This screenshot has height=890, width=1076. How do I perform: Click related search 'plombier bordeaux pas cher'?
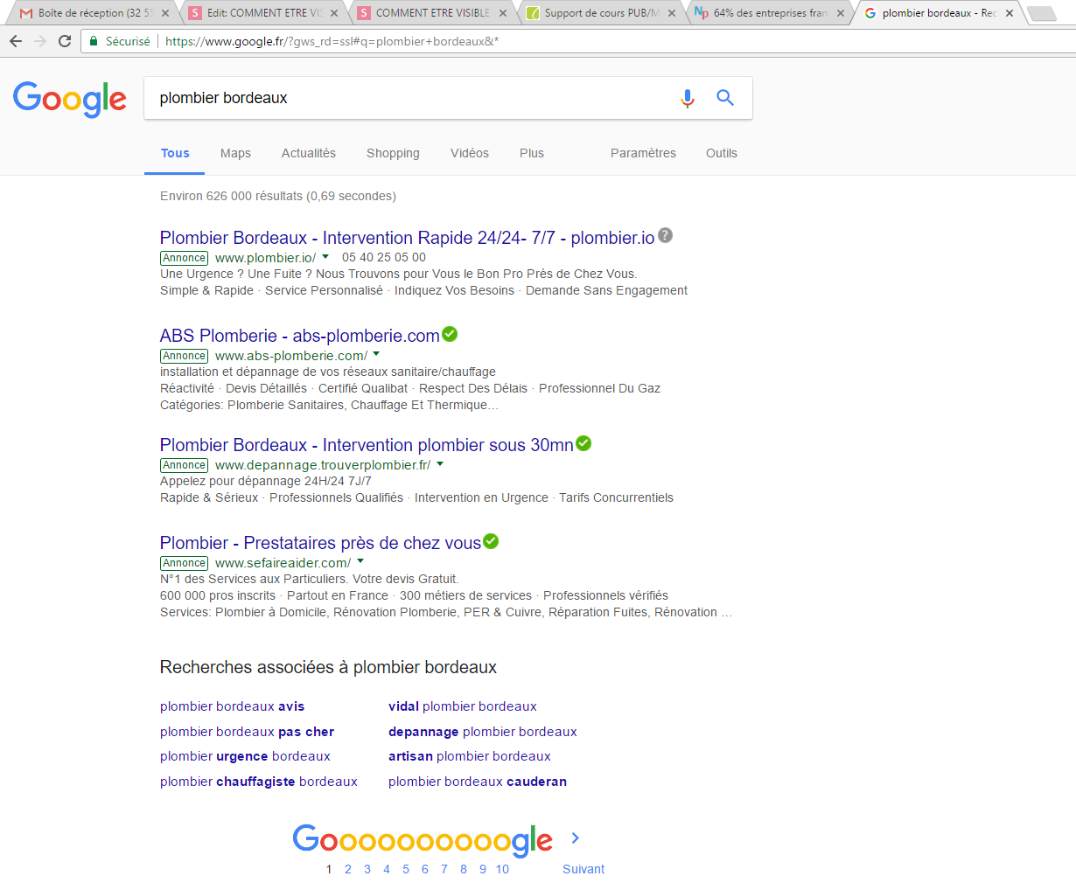tap(247, 732)
